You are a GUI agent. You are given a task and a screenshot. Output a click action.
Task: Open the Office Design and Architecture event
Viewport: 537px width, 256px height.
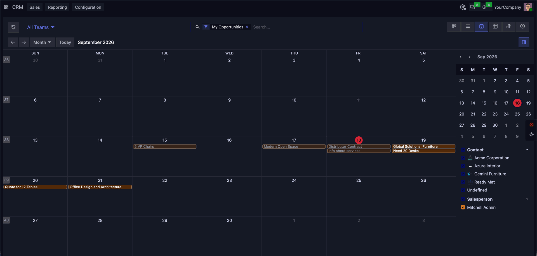pyautogui.click(x=100, y=187)
